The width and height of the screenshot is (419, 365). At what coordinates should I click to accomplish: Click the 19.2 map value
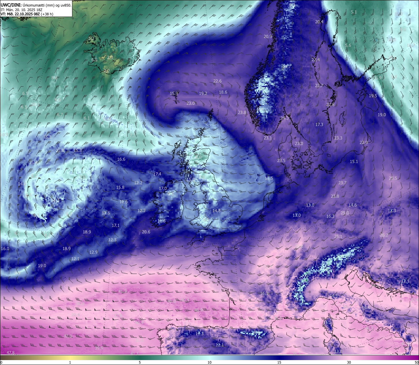203,94
